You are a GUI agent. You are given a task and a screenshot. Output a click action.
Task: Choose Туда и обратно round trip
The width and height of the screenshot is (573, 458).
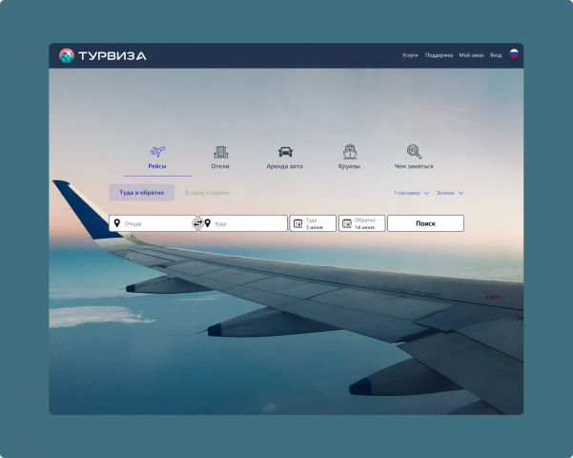(x=142, y=193)
